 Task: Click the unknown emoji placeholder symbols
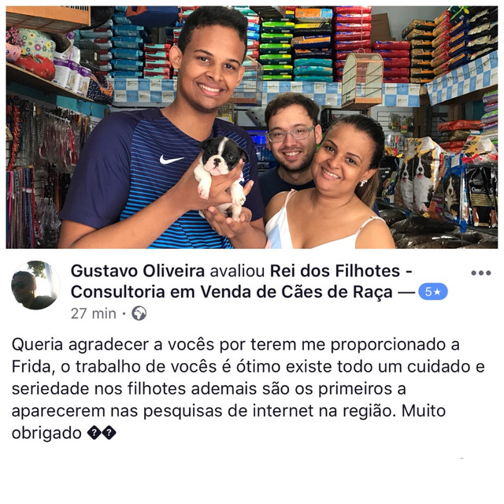click(102, 432)
